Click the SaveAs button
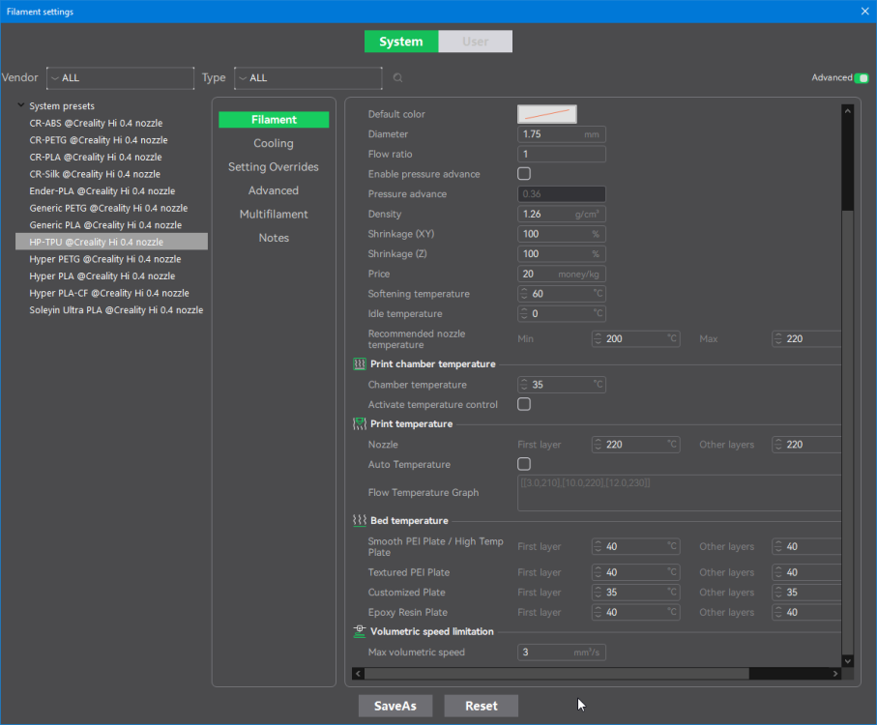 coord(395,706)
